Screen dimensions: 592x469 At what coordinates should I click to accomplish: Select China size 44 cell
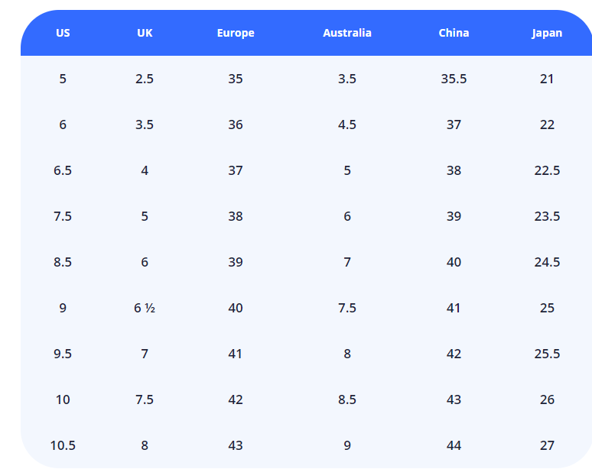tap(454, 445)
